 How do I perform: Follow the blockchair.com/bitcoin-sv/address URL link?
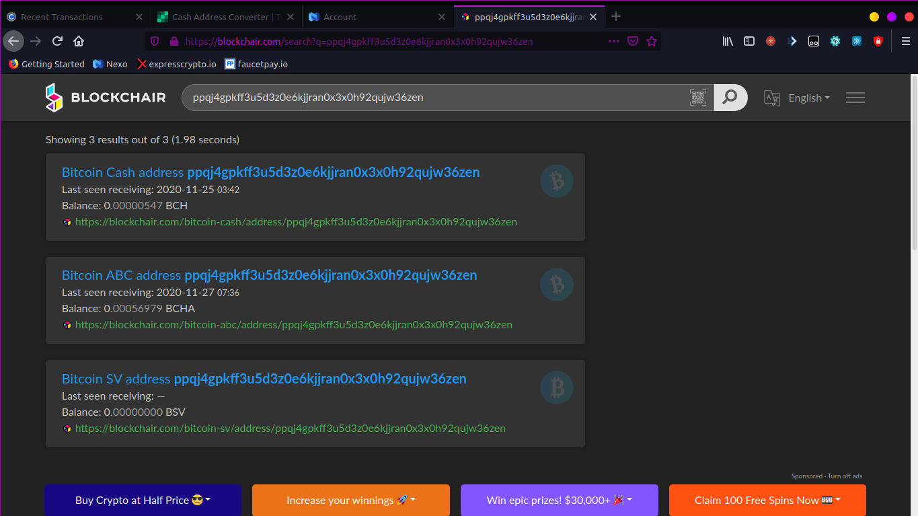291,428
